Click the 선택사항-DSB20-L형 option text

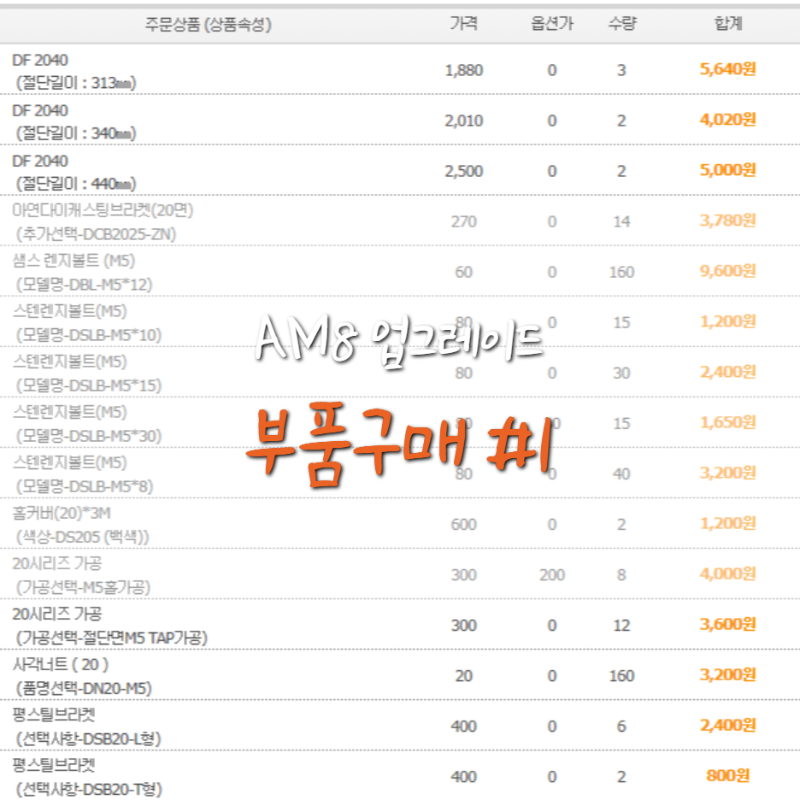(88, 739)
